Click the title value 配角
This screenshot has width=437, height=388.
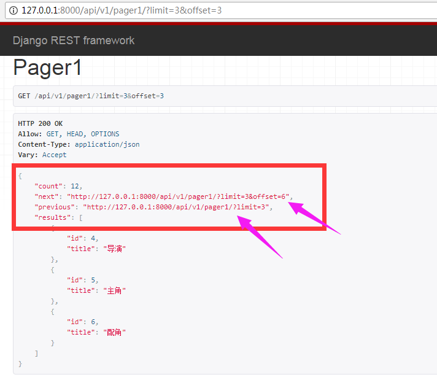(115, 332)
